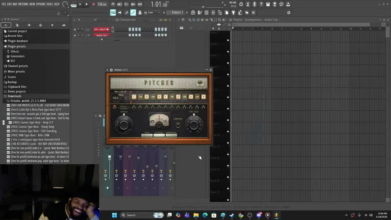Open the TOOLS menu
The height and width of the screenshot is (220, 391).
pyautogui.click(x=50, y=4)
